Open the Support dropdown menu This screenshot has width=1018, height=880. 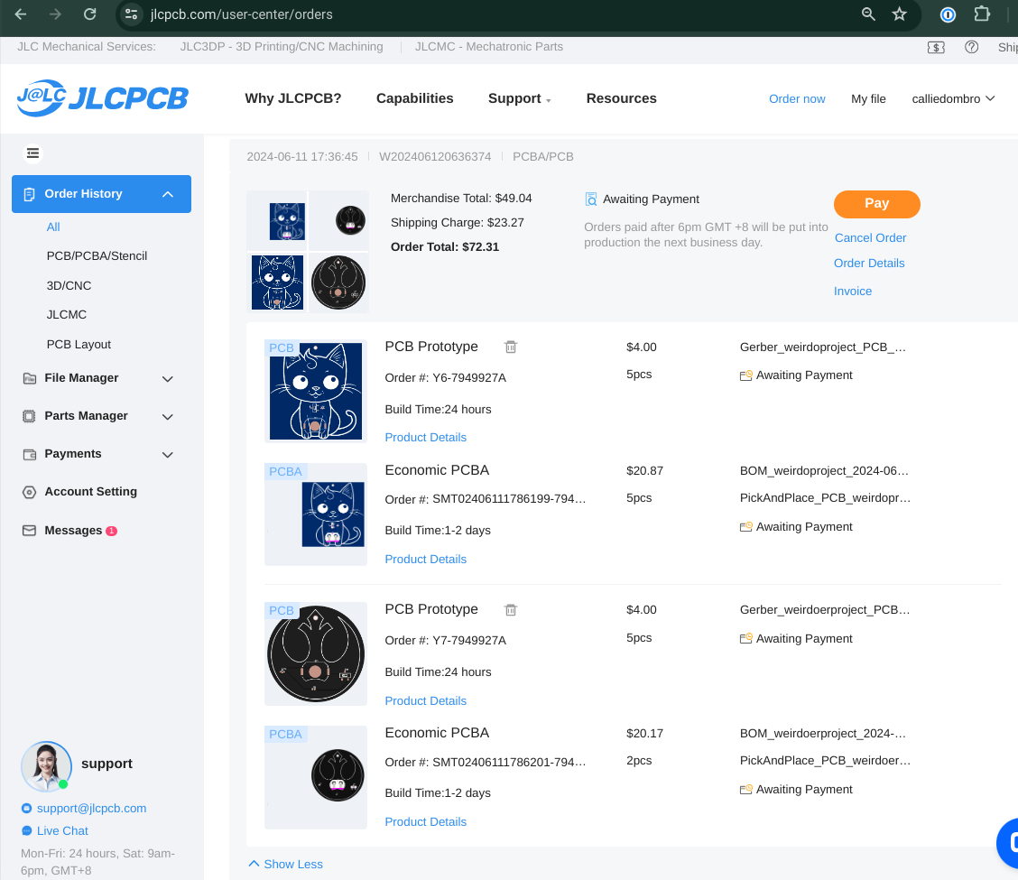520,98
